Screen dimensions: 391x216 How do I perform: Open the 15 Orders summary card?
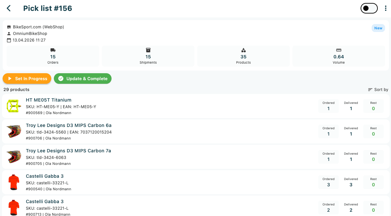click(x=53, y=56)
